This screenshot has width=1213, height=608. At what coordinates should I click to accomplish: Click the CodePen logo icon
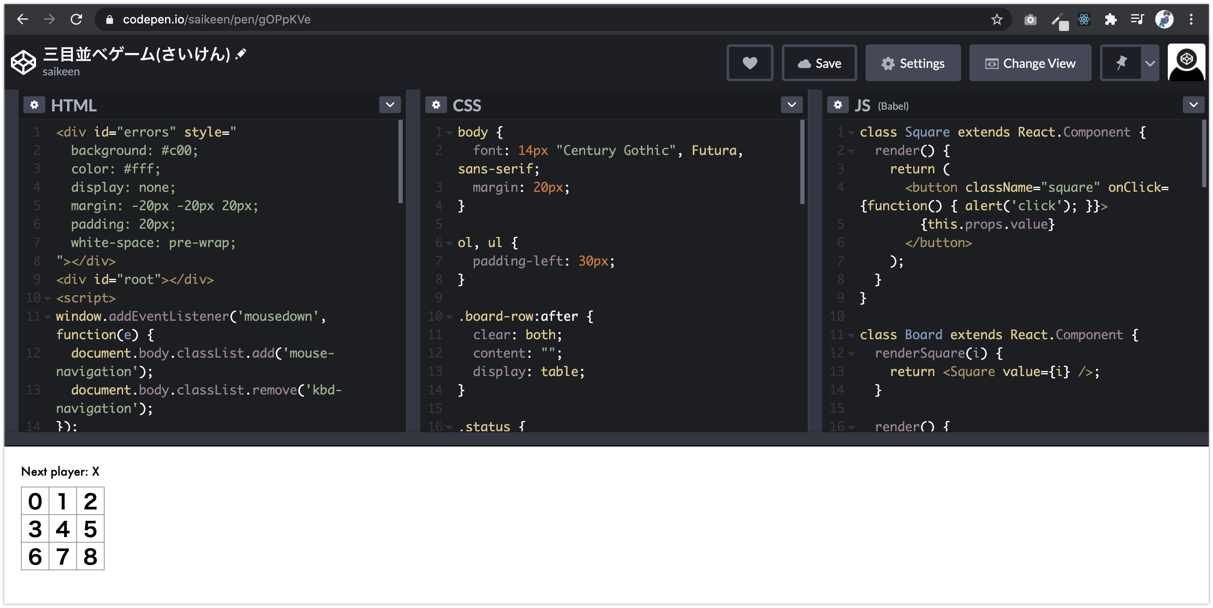(x=23, y=62)
